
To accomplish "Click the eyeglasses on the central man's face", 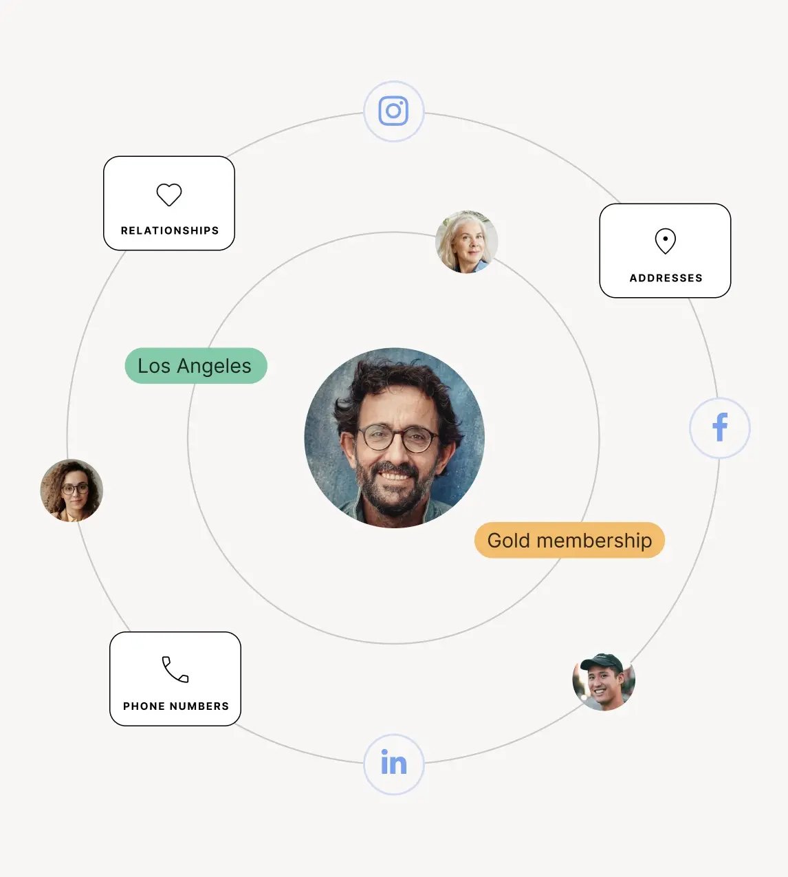I will pos(398,437).
